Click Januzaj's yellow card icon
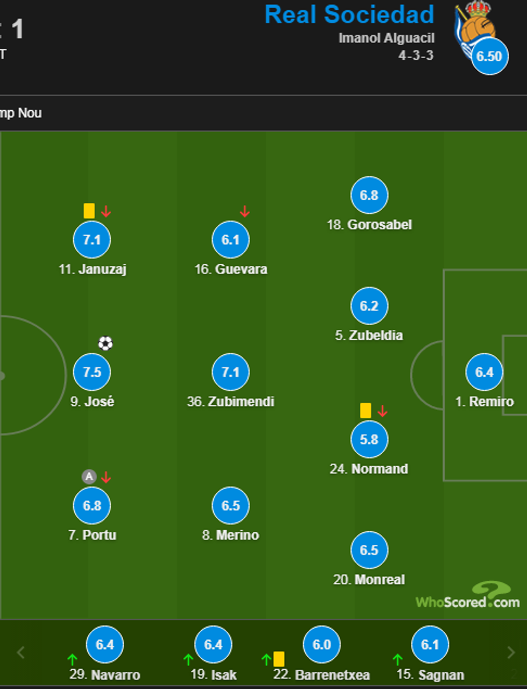 tap(89, 210)
